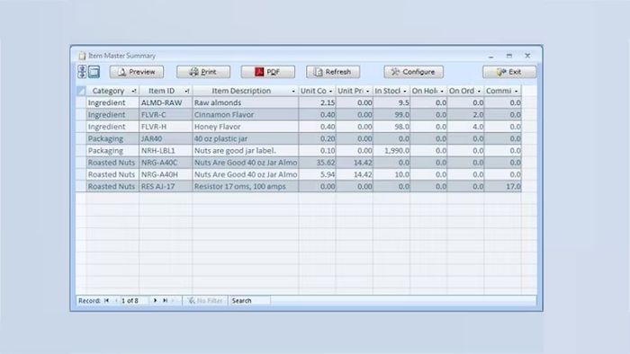The width and height of the screenshot is (630, 354).
Task: Maximize the Item Master Summary window
Action: coord(509,56)
